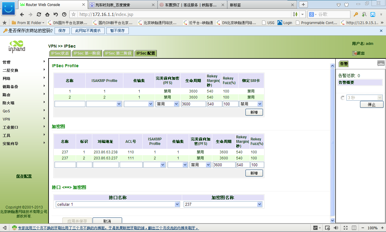Click the IPSec Profile 生命周期 input field
This screenshot has width=386, height=232.
(193, 104)
